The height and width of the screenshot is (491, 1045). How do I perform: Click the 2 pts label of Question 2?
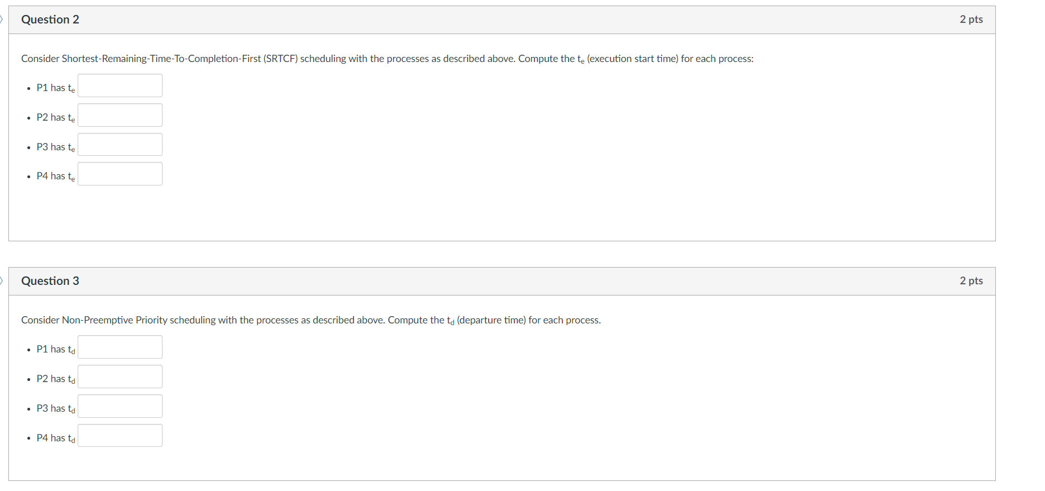click(x=971, y=20)
